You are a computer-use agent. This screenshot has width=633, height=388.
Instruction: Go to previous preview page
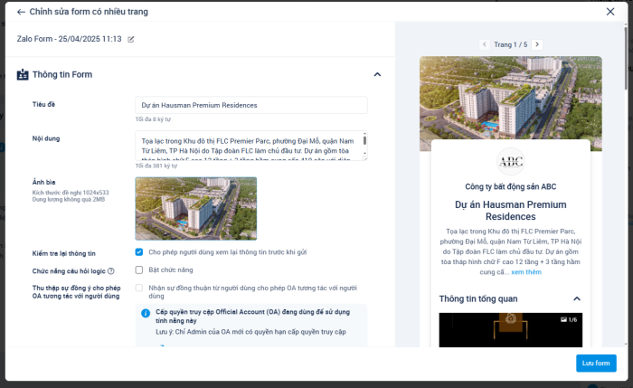click(x=485, y=44)
